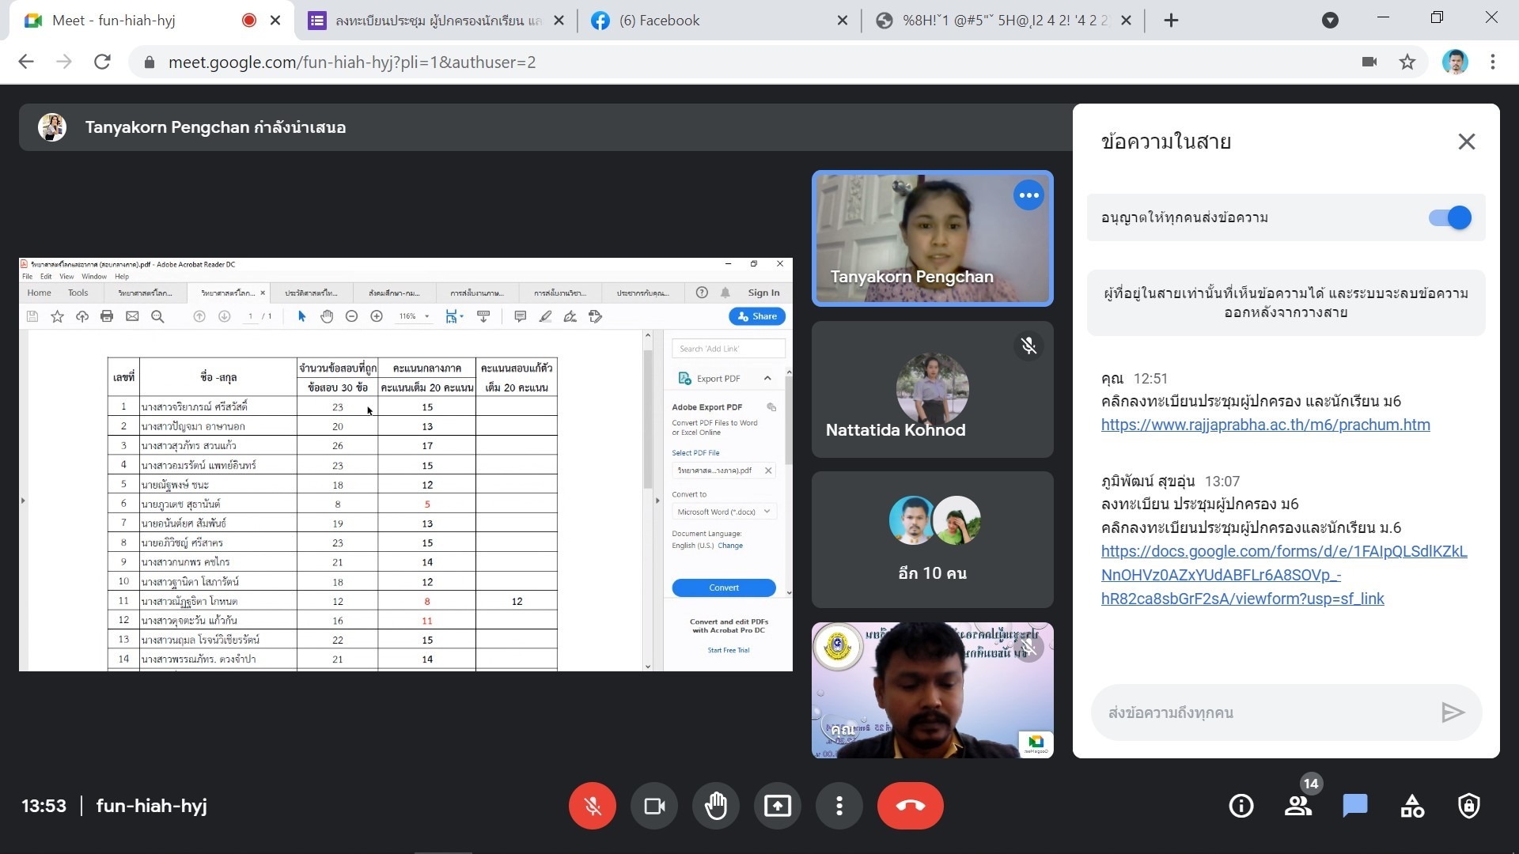The image size is (1519, 854).
Task: Open the Google Forms registration link
Action: click(1284, 575)
